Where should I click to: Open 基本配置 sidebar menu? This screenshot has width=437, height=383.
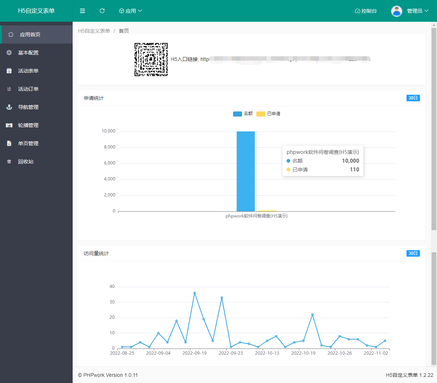point(36,53)
